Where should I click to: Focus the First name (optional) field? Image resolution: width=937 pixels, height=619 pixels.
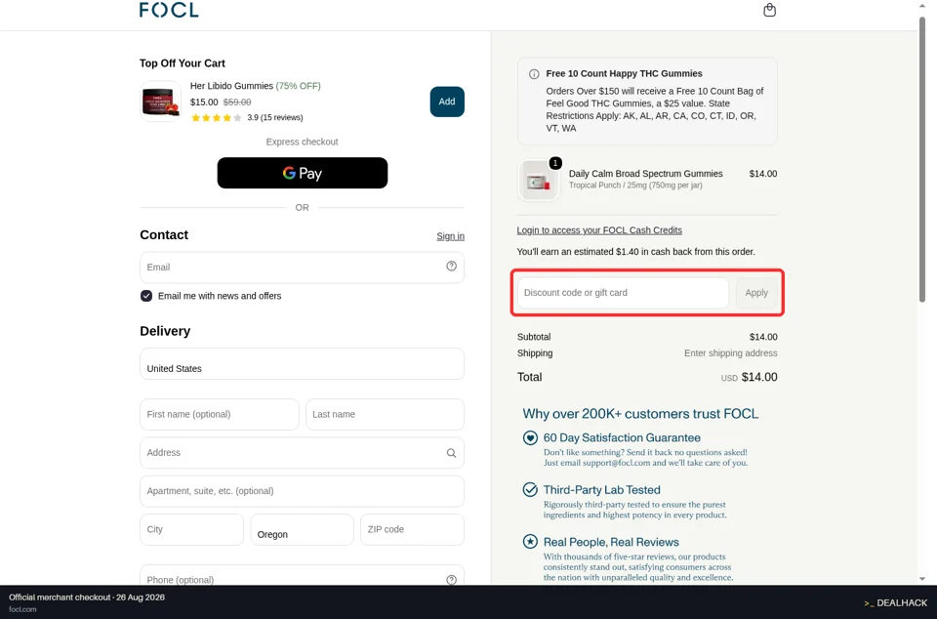point(220,415)
